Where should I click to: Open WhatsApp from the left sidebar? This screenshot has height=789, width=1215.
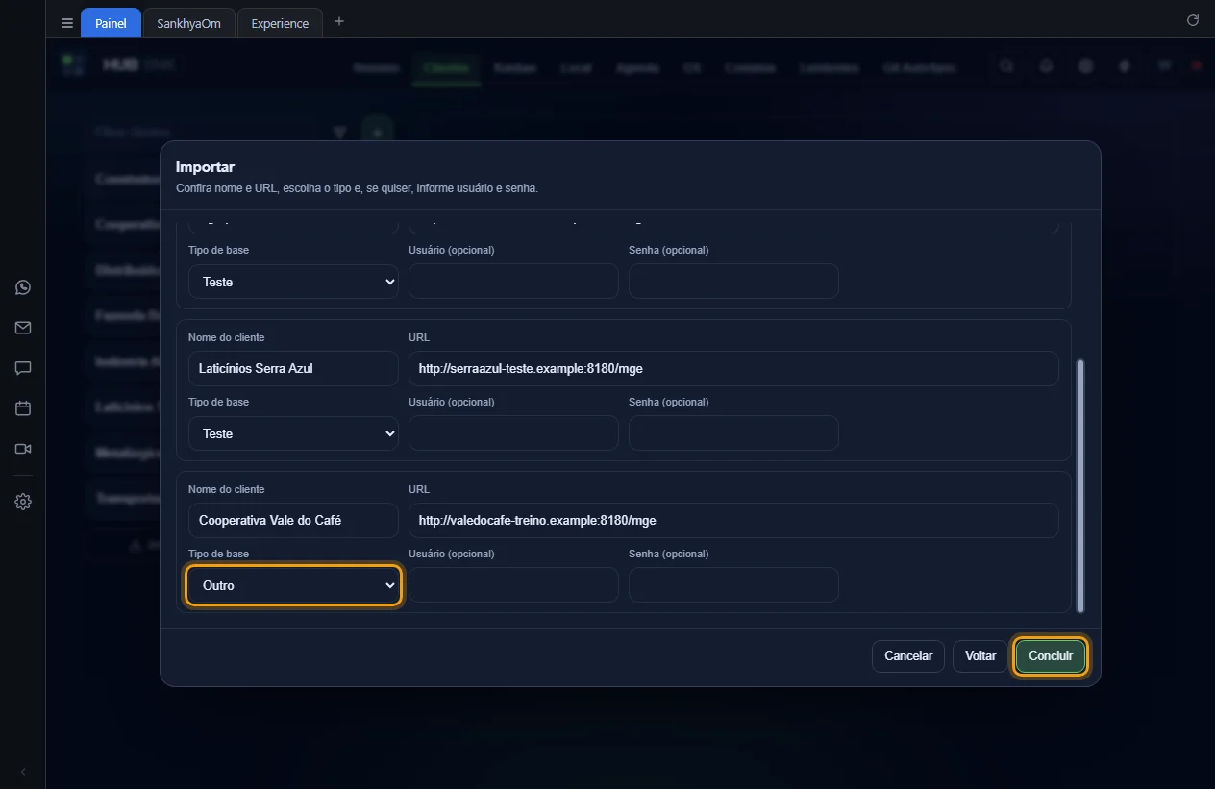click(x=23, y=287)
